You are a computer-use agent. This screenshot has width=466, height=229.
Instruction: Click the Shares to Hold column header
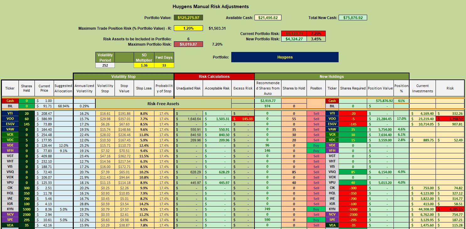[x=294, y=88]
